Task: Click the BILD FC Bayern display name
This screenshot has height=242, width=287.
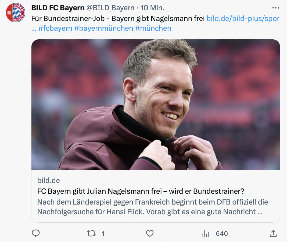Action: (58, 8)
